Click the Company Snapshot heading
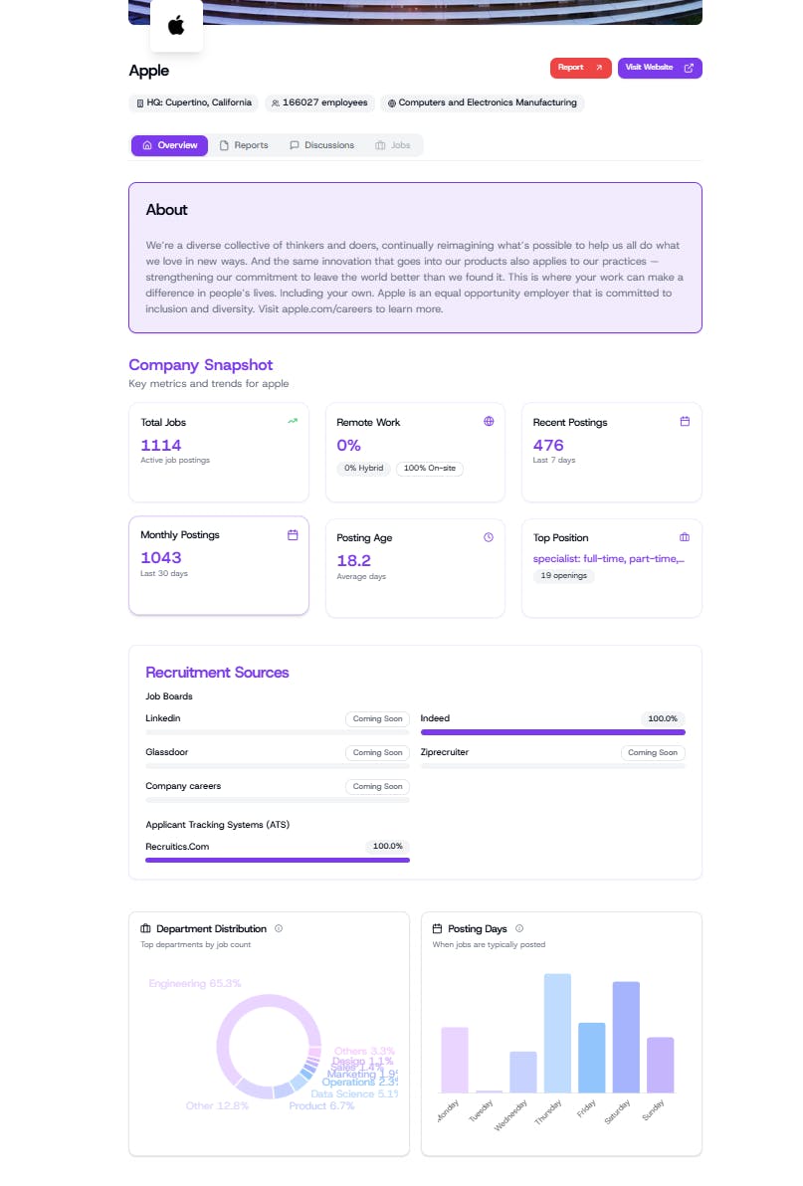 click(200, 365)
